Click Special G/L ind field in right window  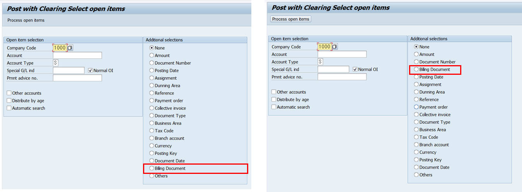pos(333,69)
